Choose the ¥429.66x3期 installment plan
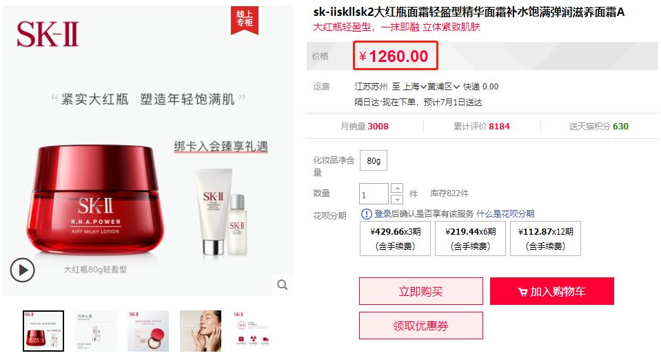This screenshot has height=362, width=661. point(395,238)
